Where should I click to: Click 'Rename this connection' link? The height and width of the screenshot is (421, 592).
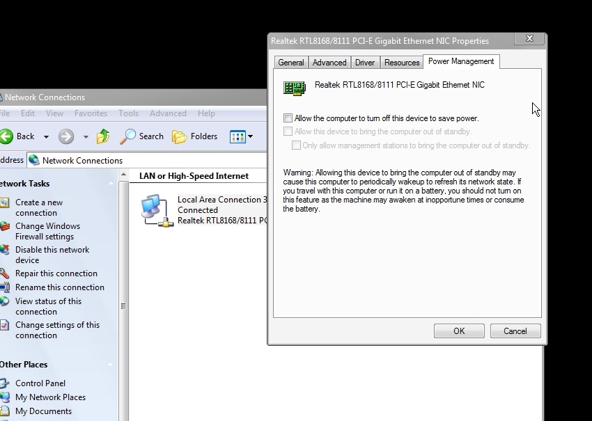tap(60, 287)
